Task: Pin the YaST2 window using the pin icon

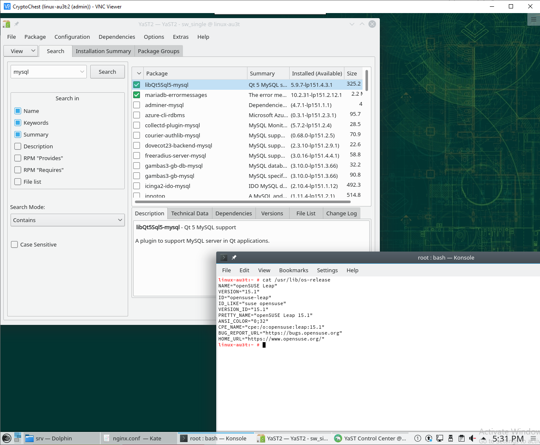Action: tap(16, 24)
